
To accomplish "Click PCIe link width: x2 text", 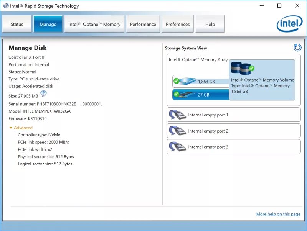I will [x=35, y=149].
